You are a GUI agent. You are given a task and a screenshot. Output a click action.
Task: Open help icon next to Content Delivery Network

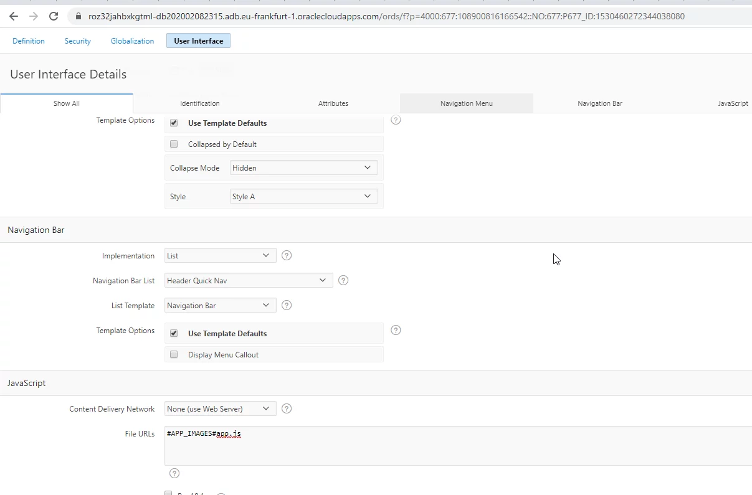(x=287, y=408)
